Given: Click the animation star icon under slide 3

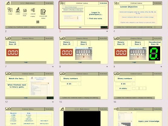Looking at the screenshot, I should (107, 31).
